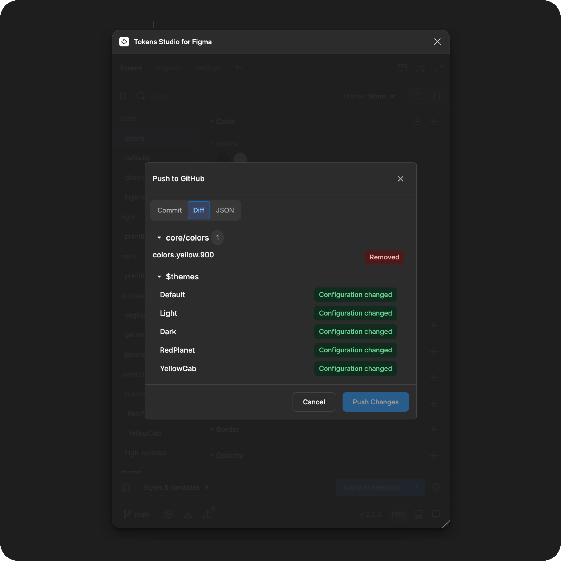The height and width of the screenshot is (561, 561).
Task: Click the Cancel button
Action: tap(314, 402)
